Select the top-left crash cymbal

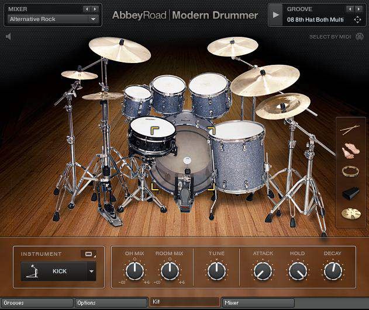click(x=119, y=50)
